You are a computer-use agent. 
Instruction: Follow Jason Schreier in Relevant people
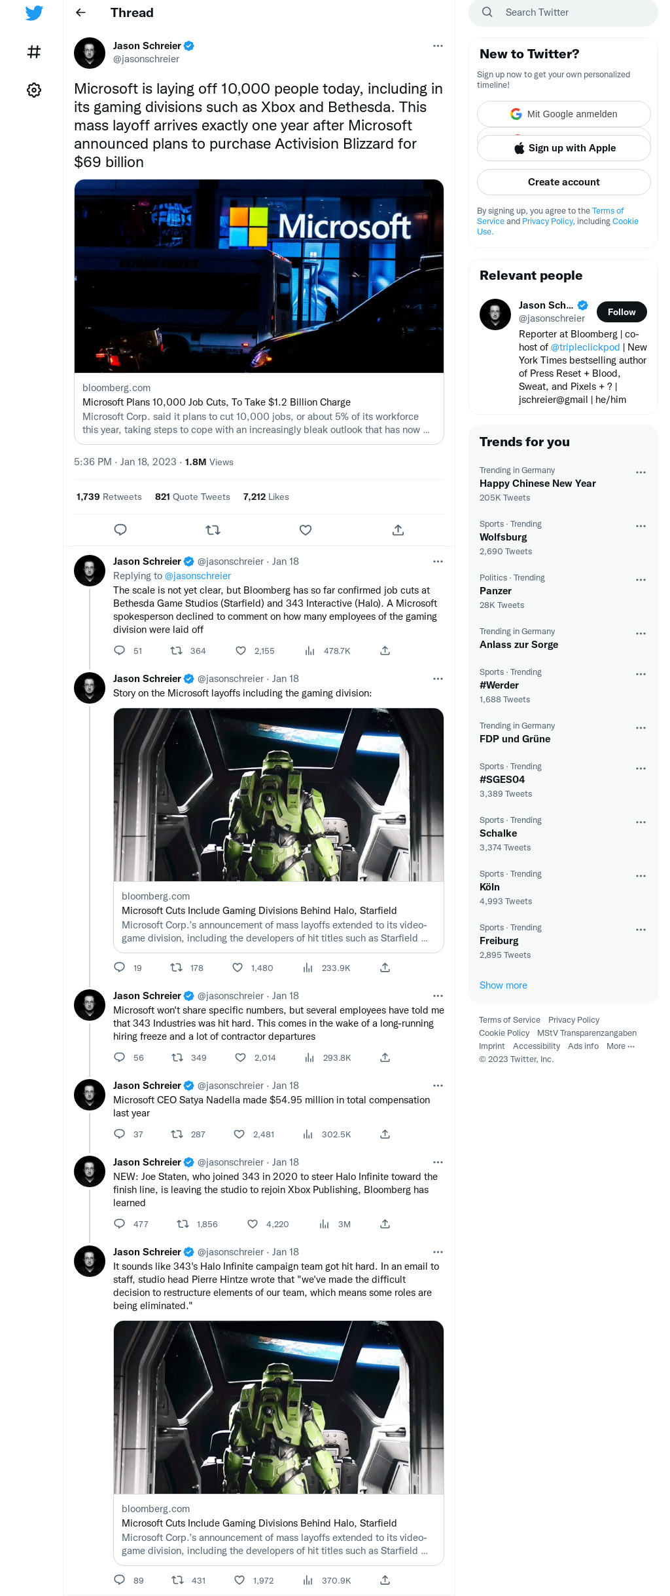pos(621,312)
